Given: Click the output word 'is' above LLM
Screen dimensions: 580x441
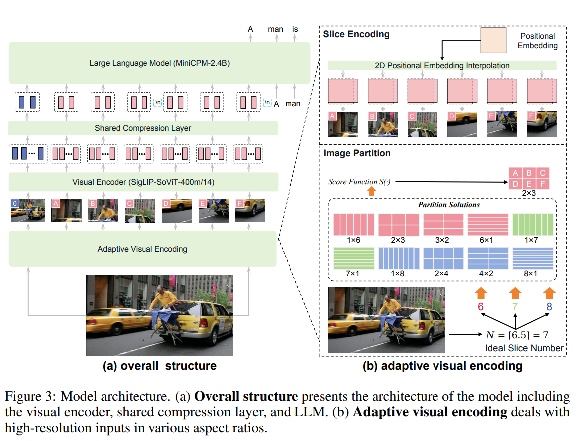Looking at the screenshot, I should coord(295,29).
